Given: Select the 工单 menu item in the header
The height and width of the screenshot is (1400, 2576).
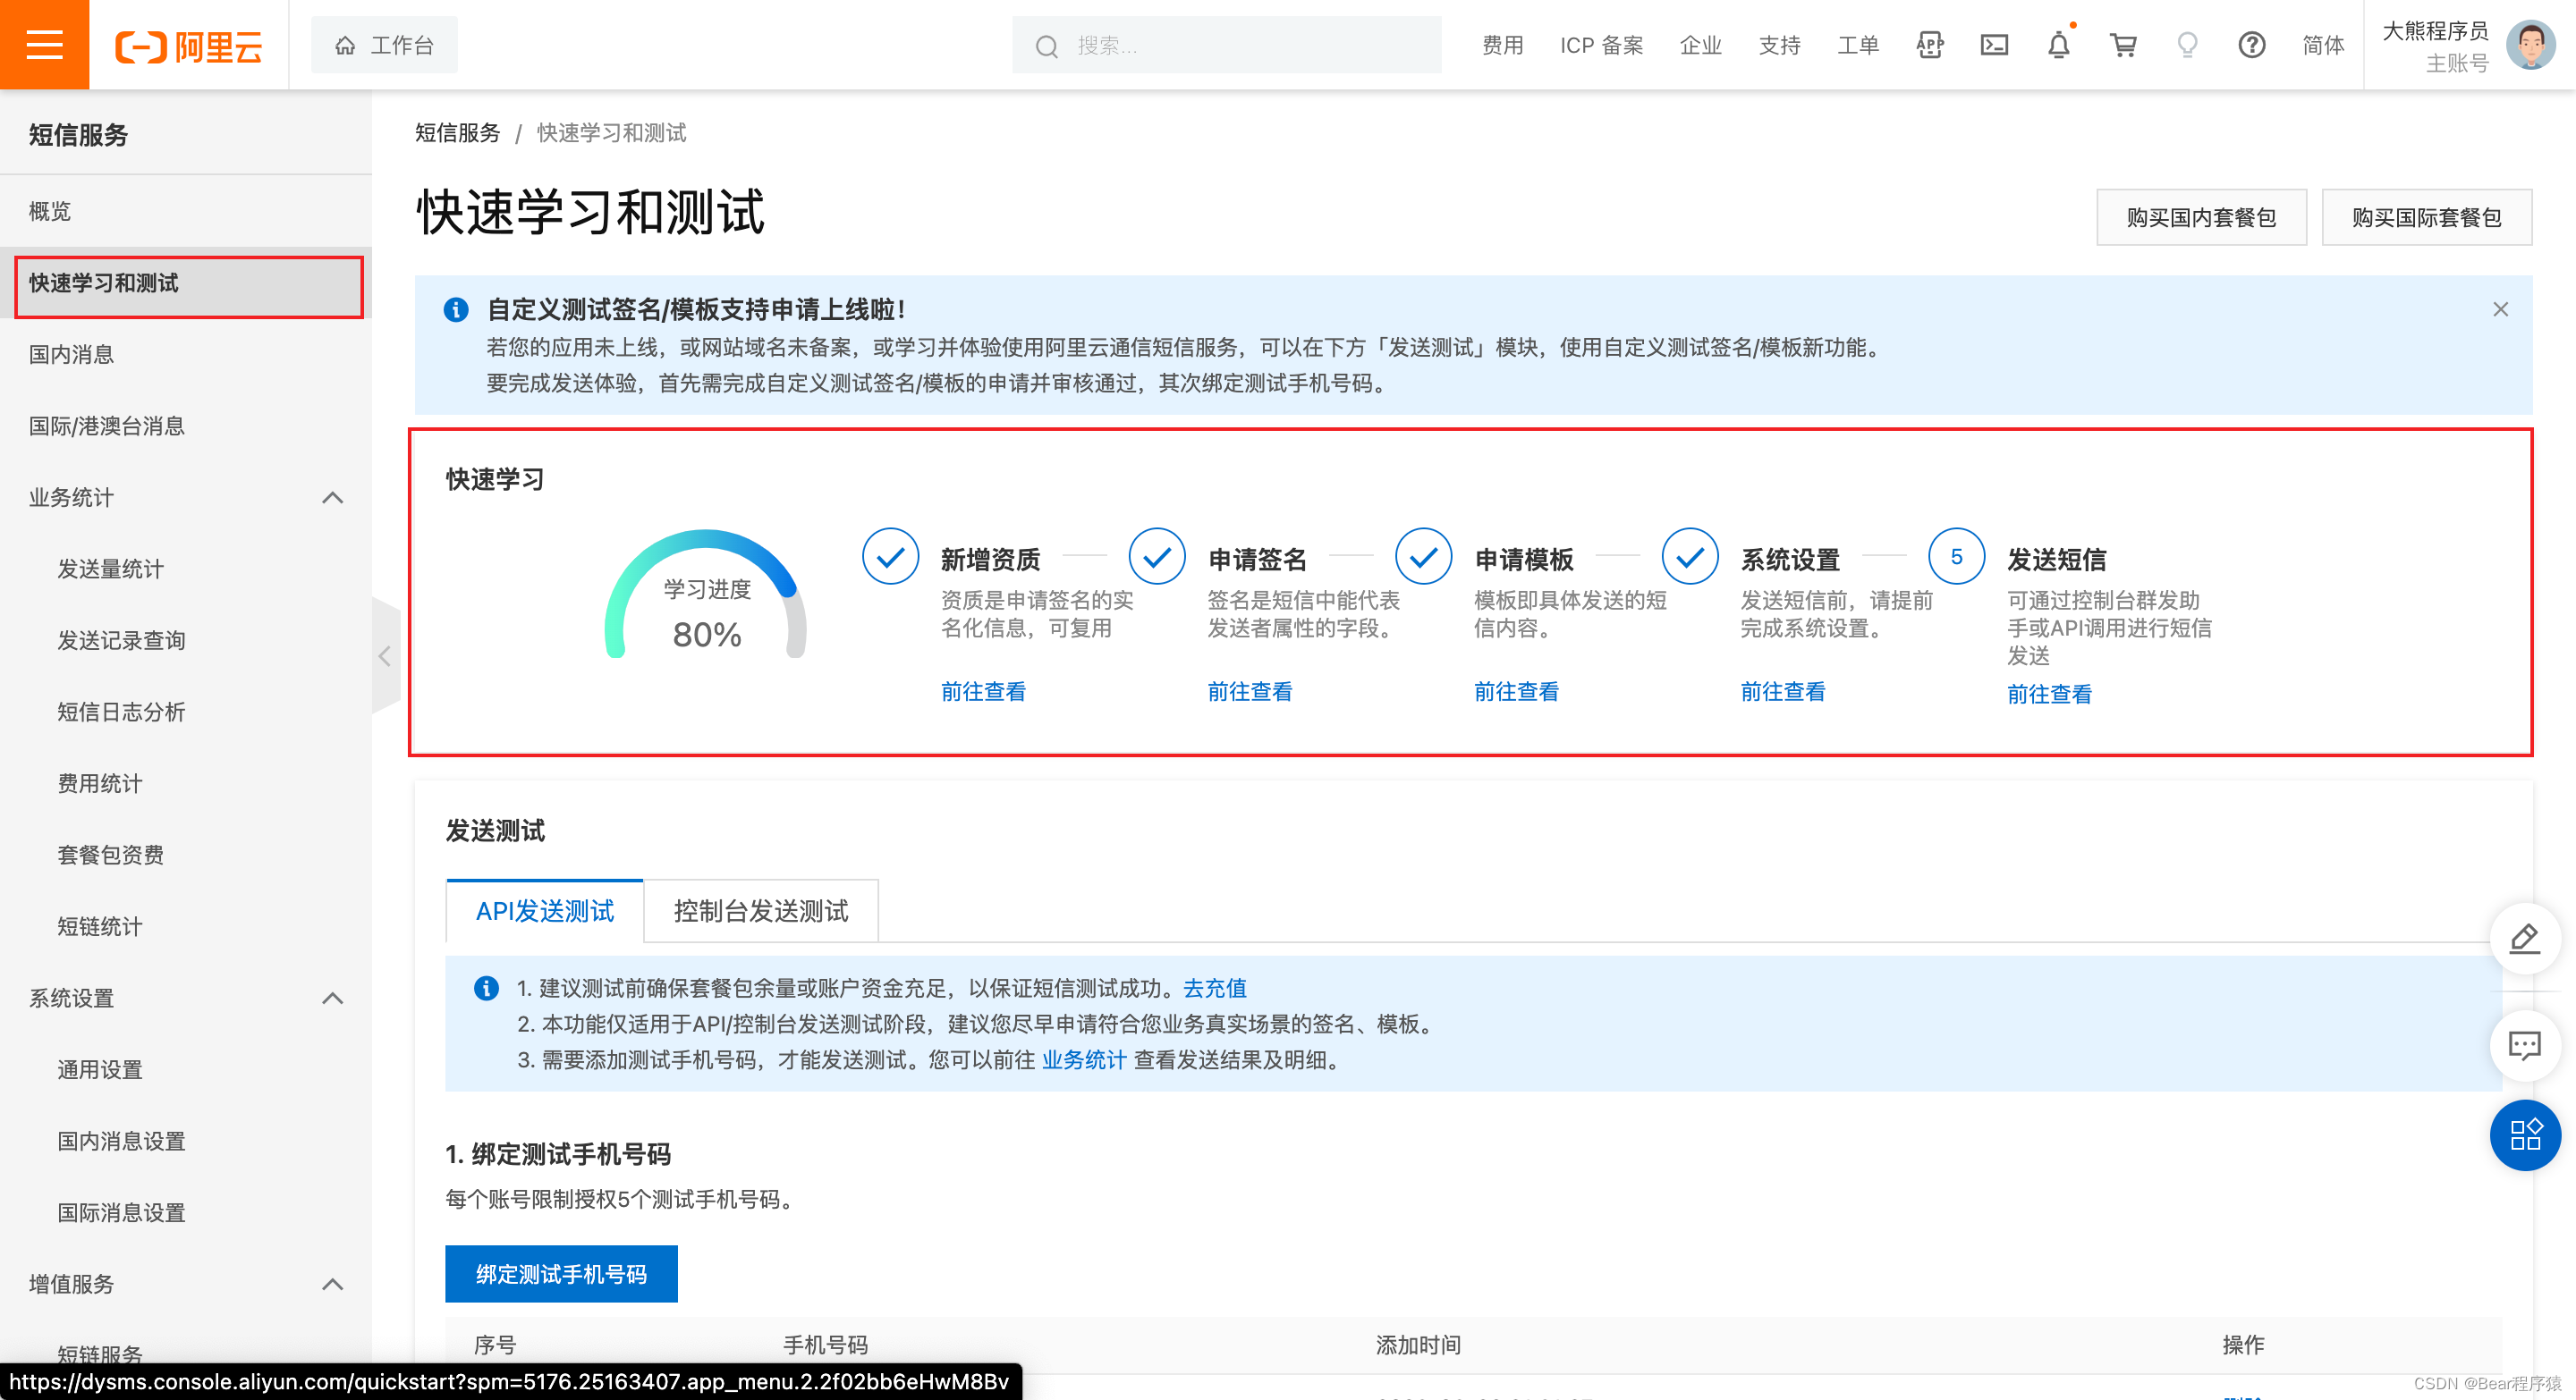Looking at the screenshot, I should (1857, 45).
